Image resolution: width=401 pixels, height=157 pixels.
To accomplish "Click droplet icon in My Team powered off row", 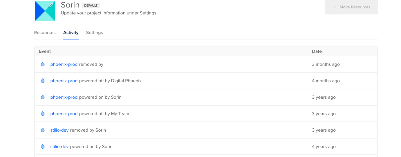I will pyautogui.click(x=43, y=114).
